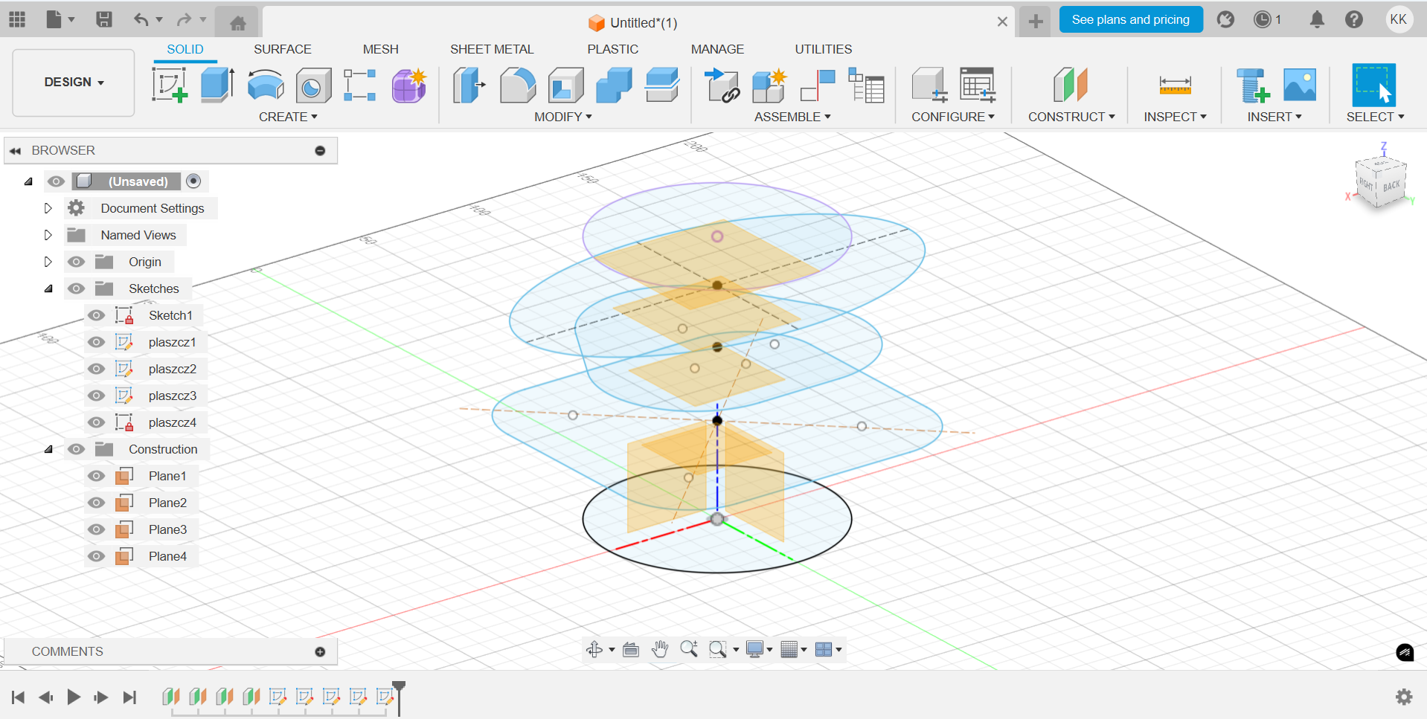Select the Extrude tool

[x=217, y=85]
